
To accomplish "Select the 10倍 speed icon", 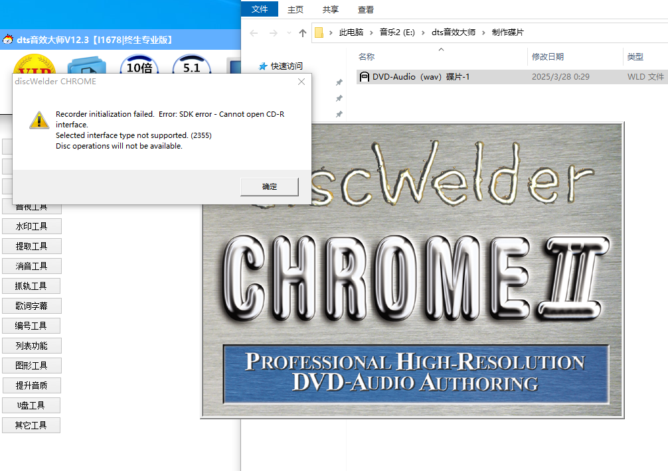I will click(139, 64).
